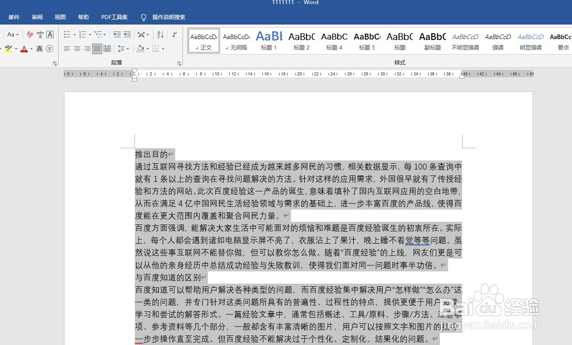Viewport: 572px width, 345px height.
Task: Switch to the 视图 (View) tab
Action: (60, 17)
